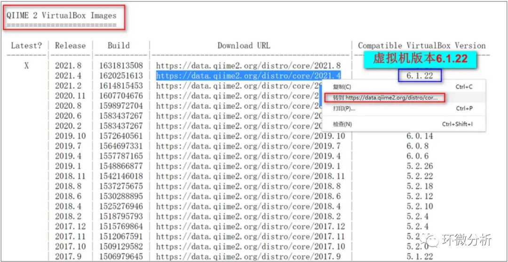Choose 复制(C) in the context menu
508x262 pixels.
pos(342,87)
